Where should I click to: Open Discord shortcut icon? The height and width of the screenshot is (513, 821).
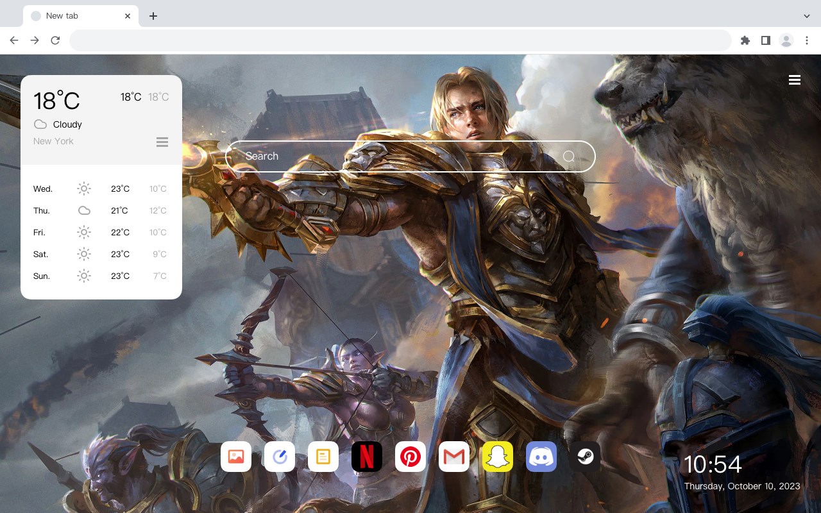(541, 457)
